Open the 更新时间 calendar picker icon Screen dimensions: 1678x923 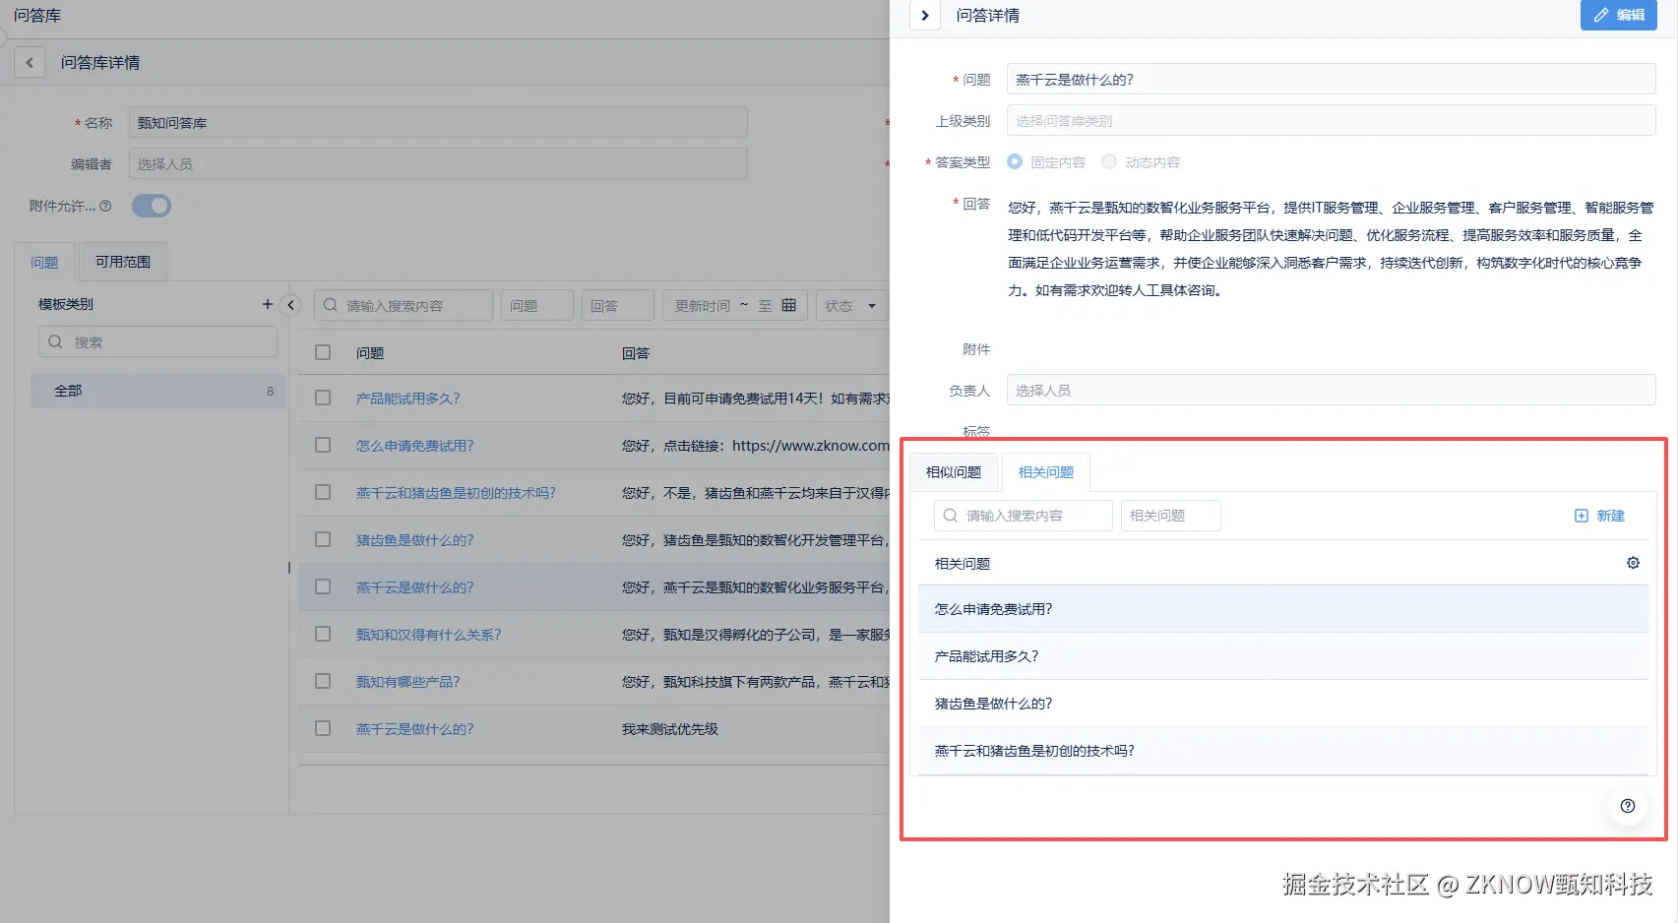pyautogui.click(x=788, y=305)
